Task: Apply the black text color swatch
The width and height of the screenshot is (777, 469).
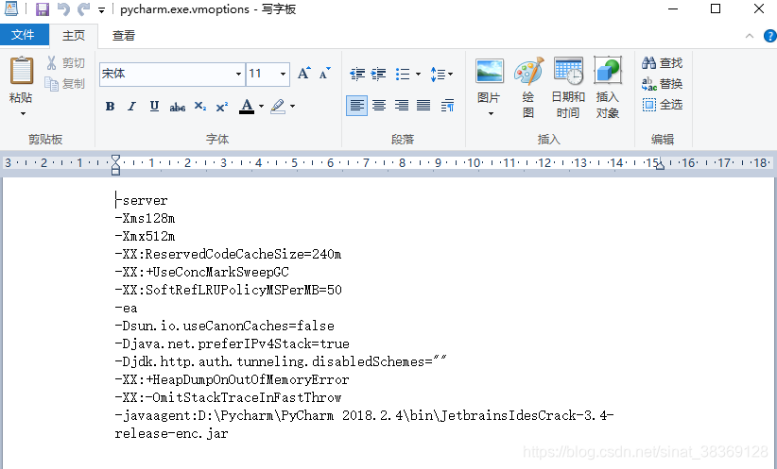Action: [247, 106]
